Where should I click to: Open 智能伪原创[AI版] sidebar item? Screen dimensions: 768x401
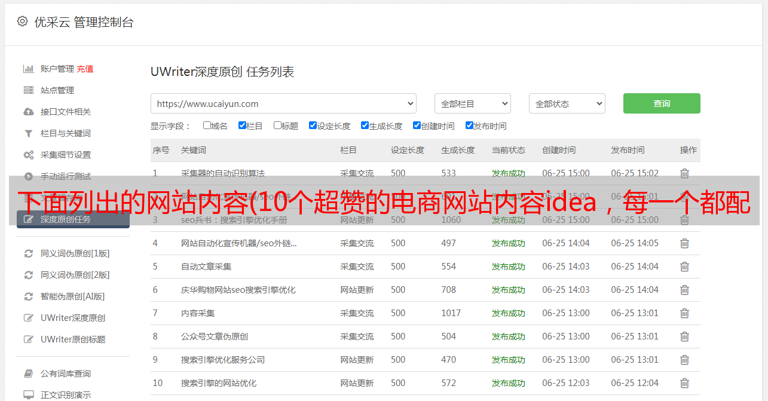click(x=72, y=296)
